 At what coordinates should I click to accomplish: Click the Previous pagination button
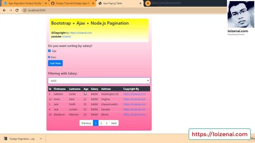(x=86, y=123)
